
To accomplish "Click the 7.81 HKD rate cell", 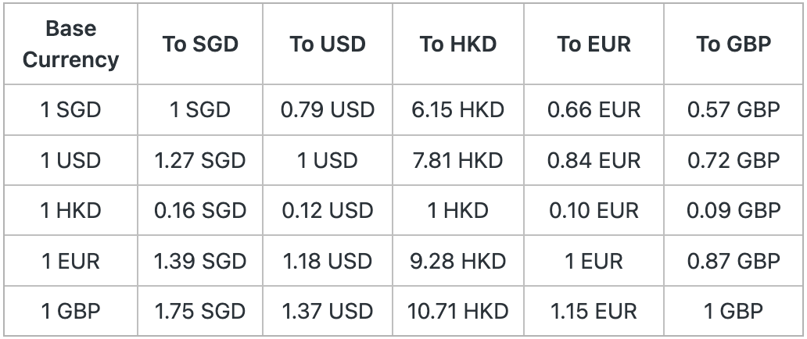I will coord(458,160).
